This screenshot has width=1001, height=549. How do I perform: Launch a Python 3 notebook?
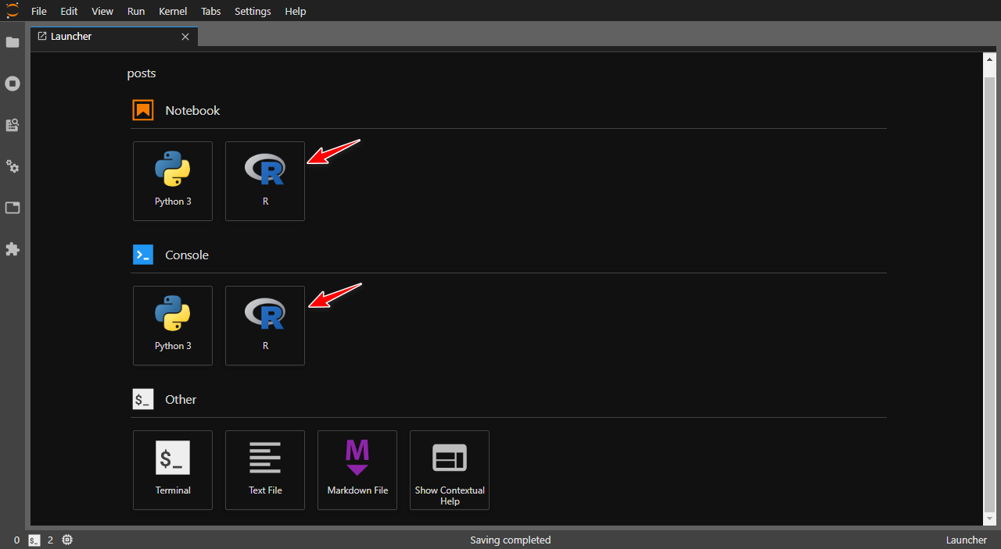click(x=173, y=180)
